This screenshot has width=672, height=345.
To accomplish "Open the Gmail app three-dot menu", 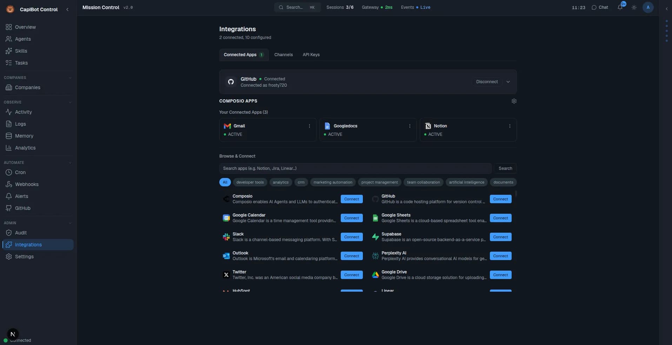I will (x=310, y=126).
